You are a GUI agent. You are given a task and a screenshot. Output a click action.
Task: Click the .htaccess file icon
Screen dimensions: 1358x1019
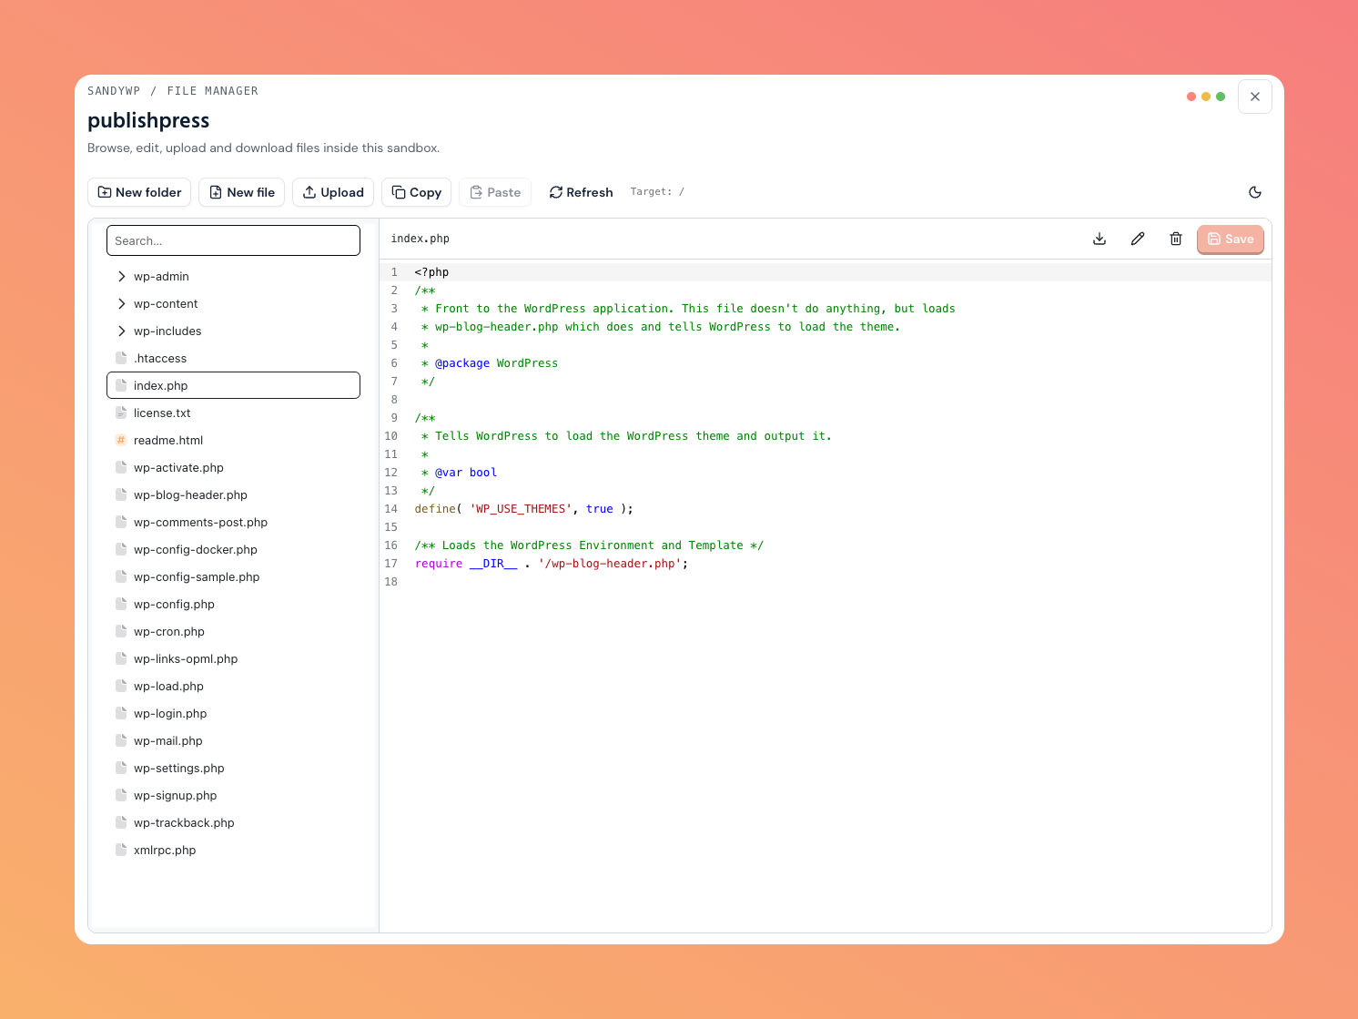tap(121, 359)
